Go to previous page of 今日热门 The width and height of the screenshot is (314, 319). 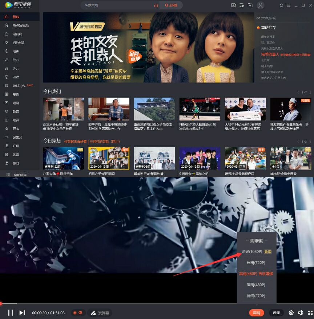(x=298, y=93)
